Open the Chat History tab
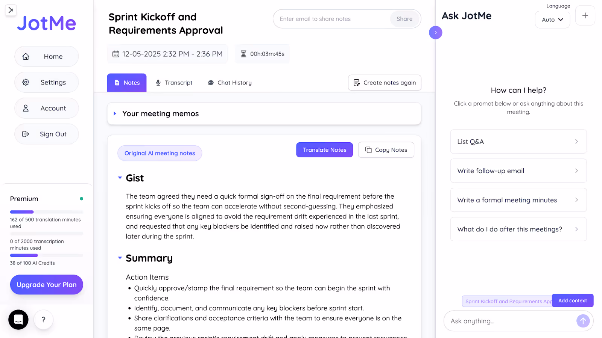The image size is (602, 338). [230, 83]
